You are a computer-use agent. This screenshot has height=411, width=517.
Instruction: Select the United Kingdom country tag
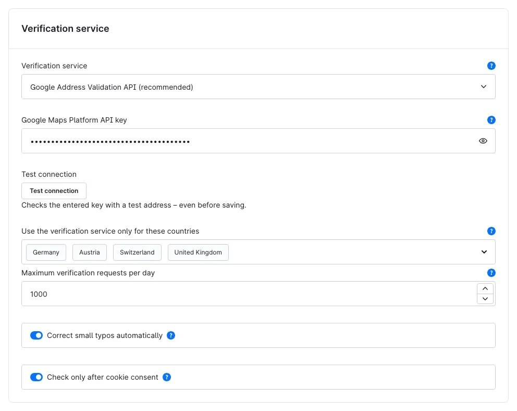(198, 252)
